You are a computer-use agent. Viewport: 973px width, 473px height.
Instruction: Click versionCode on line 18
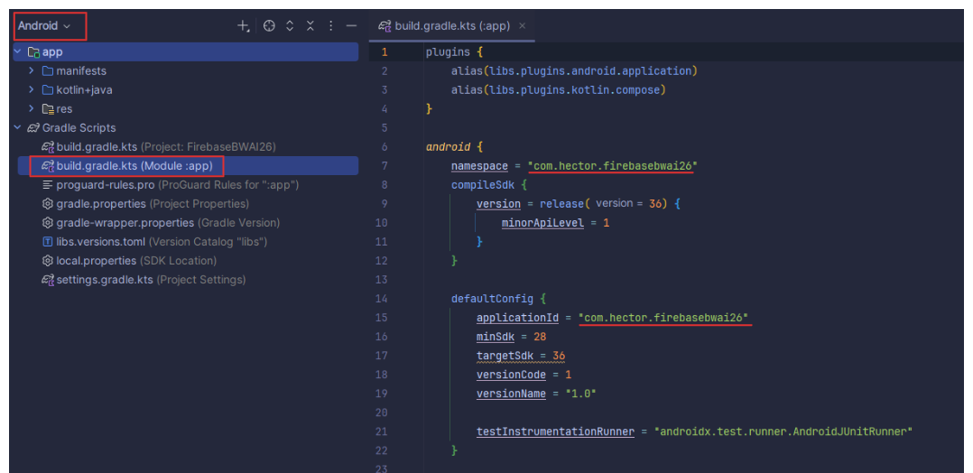click(511, 375)
